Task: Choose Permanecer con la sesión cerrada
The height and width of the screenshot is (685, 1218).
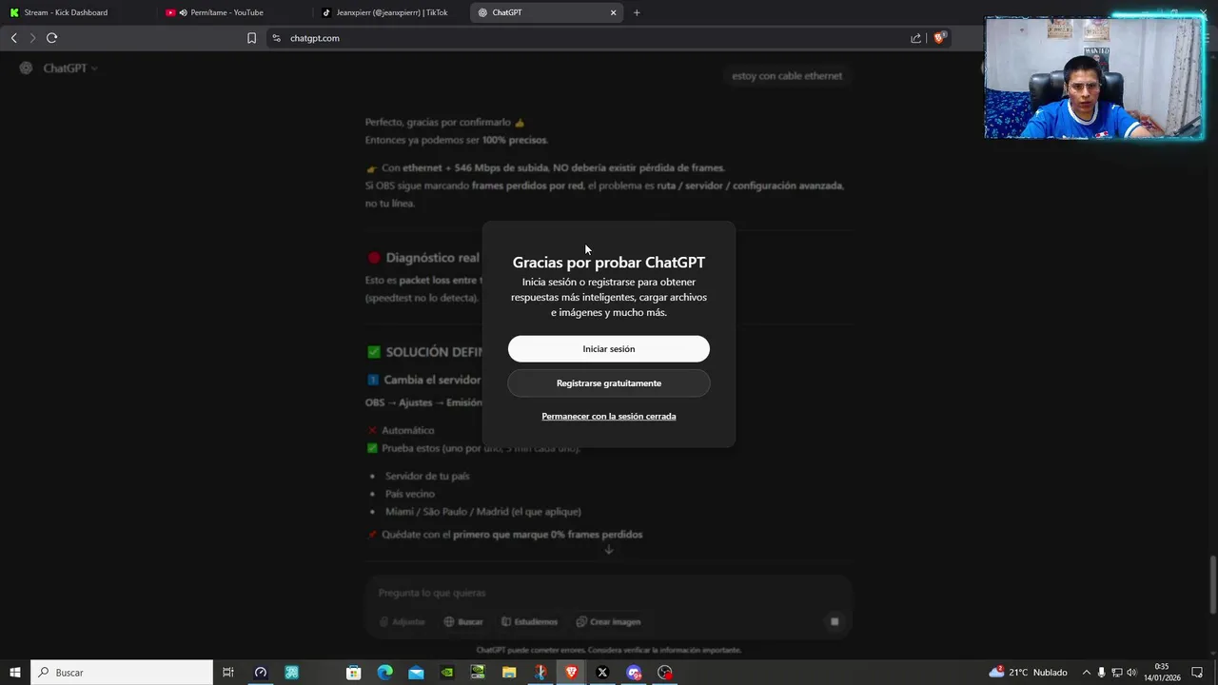Action: coord(609,417)
